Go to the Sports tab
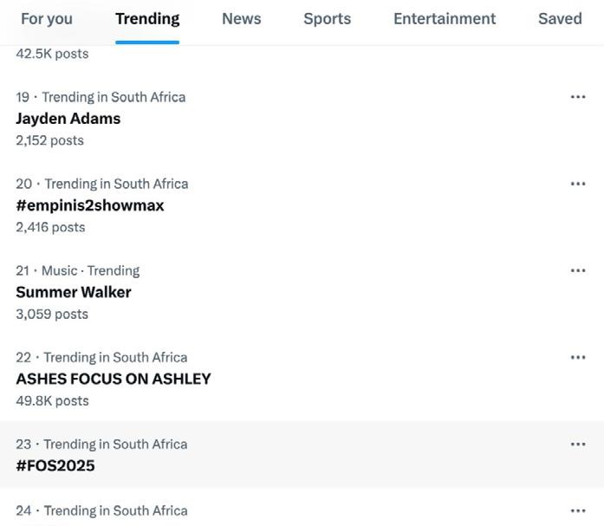 pyautogui.click(x=327, y=19)
